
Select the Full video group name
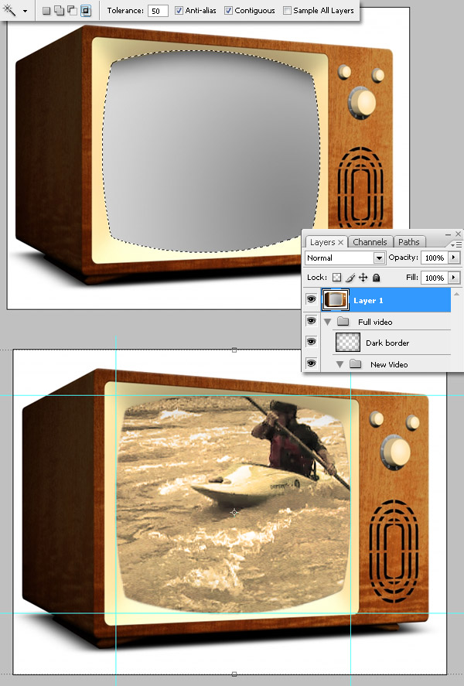tap(375, 322)
